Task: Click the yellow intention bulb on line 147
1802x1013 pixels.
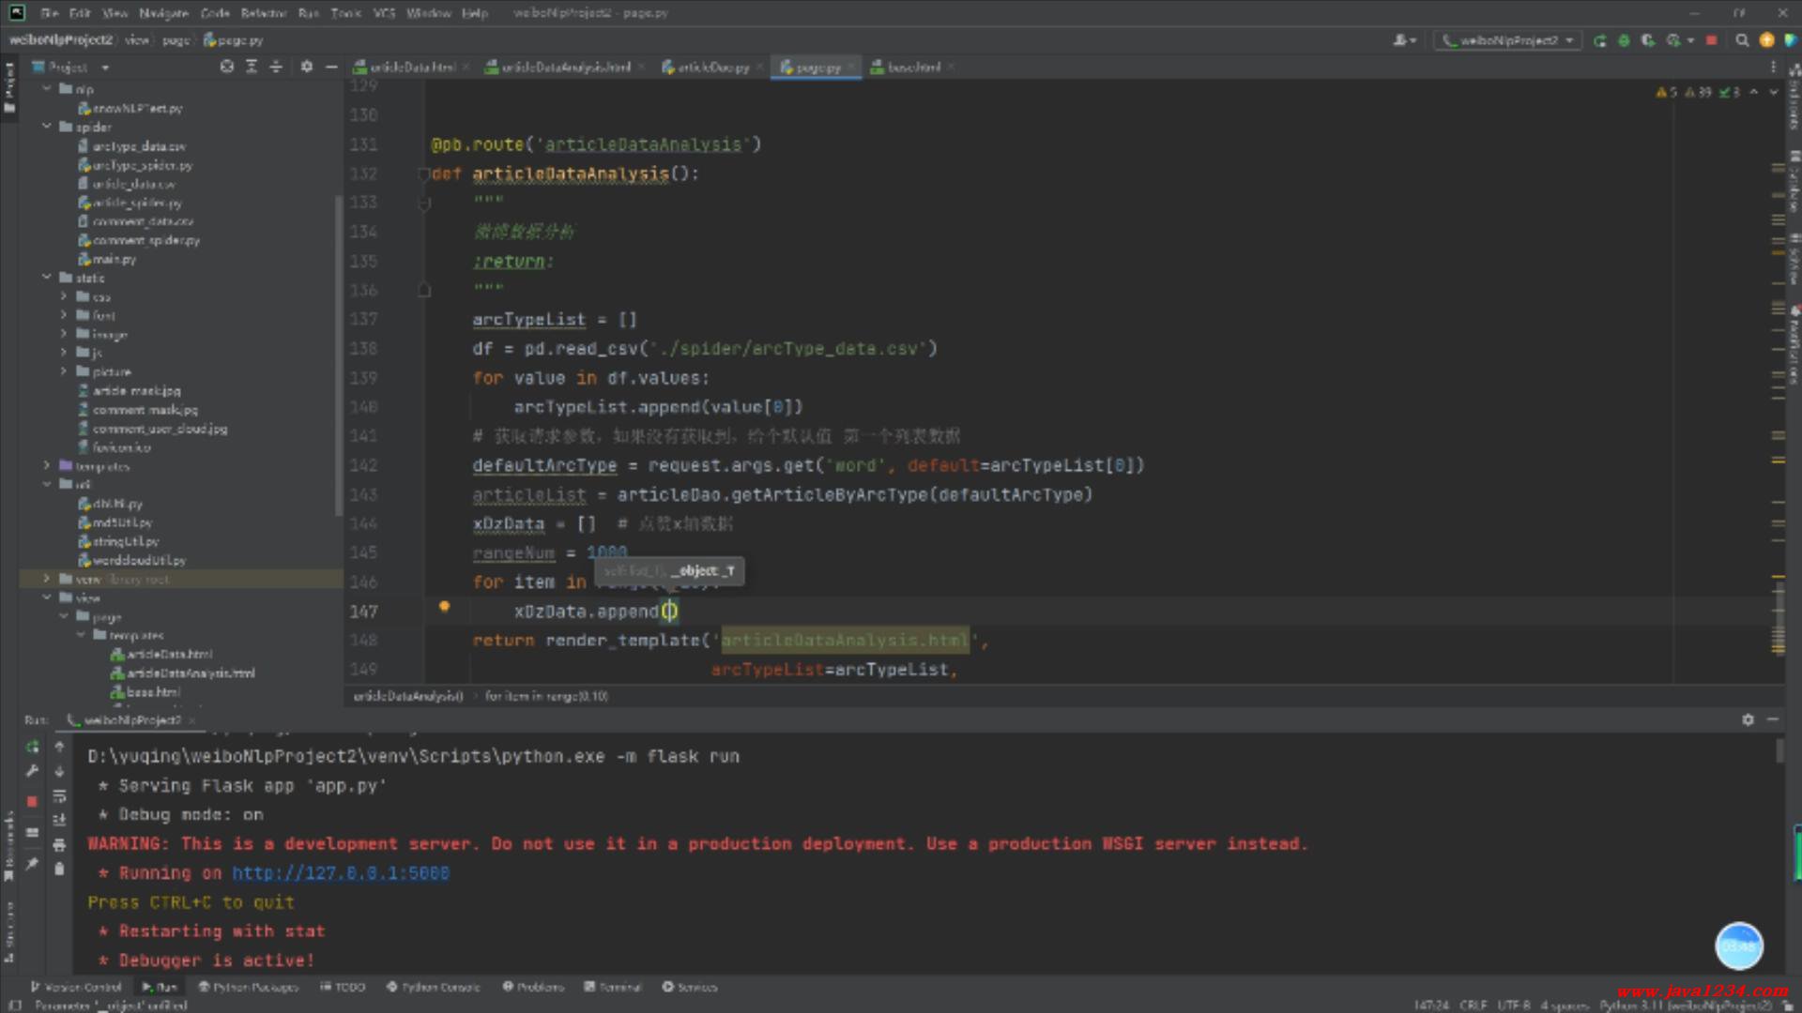Action: point(444,607)
